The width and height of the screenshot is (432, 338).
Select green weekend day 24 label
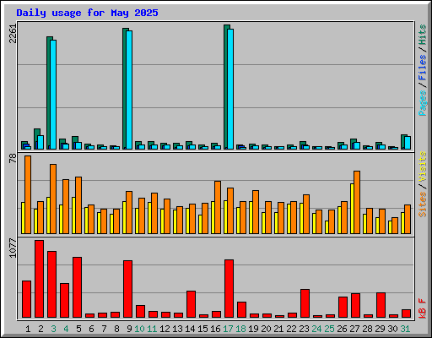[316, 329]
